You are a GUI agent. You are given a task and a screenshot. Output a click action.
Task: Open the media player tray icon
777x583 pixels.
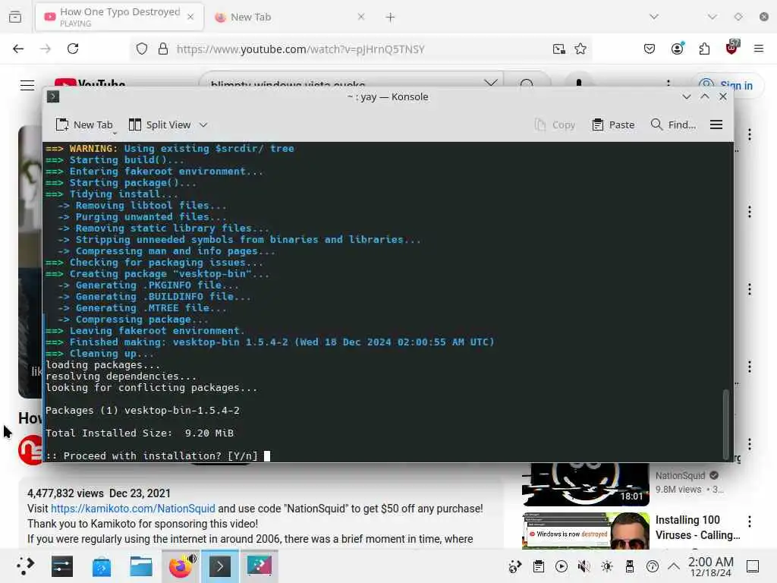tap(562, 566)
